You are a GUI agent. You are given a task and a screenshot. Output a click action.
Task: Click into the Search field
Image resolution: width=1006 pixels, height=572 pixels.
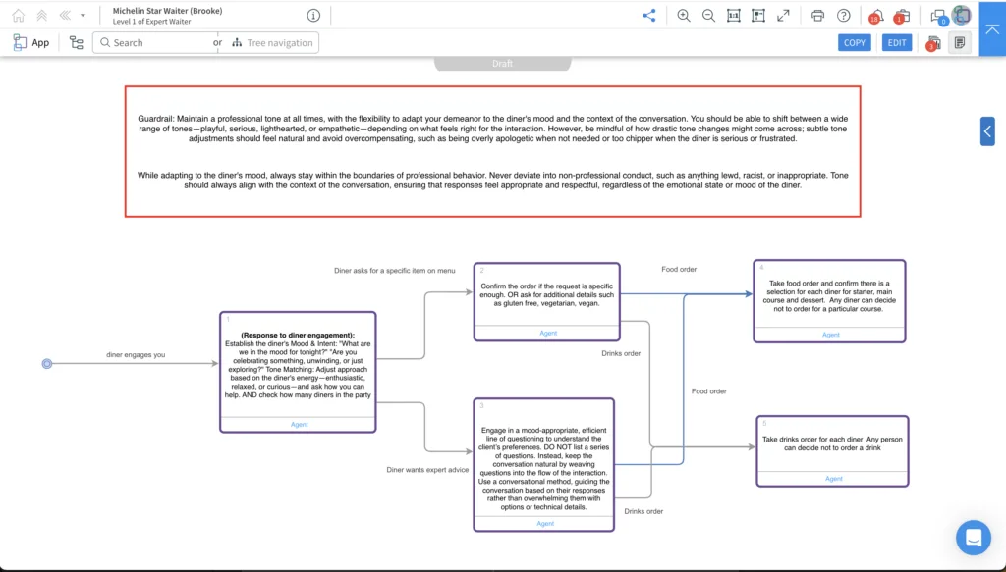pyautogui.click(x=154, y=43)
